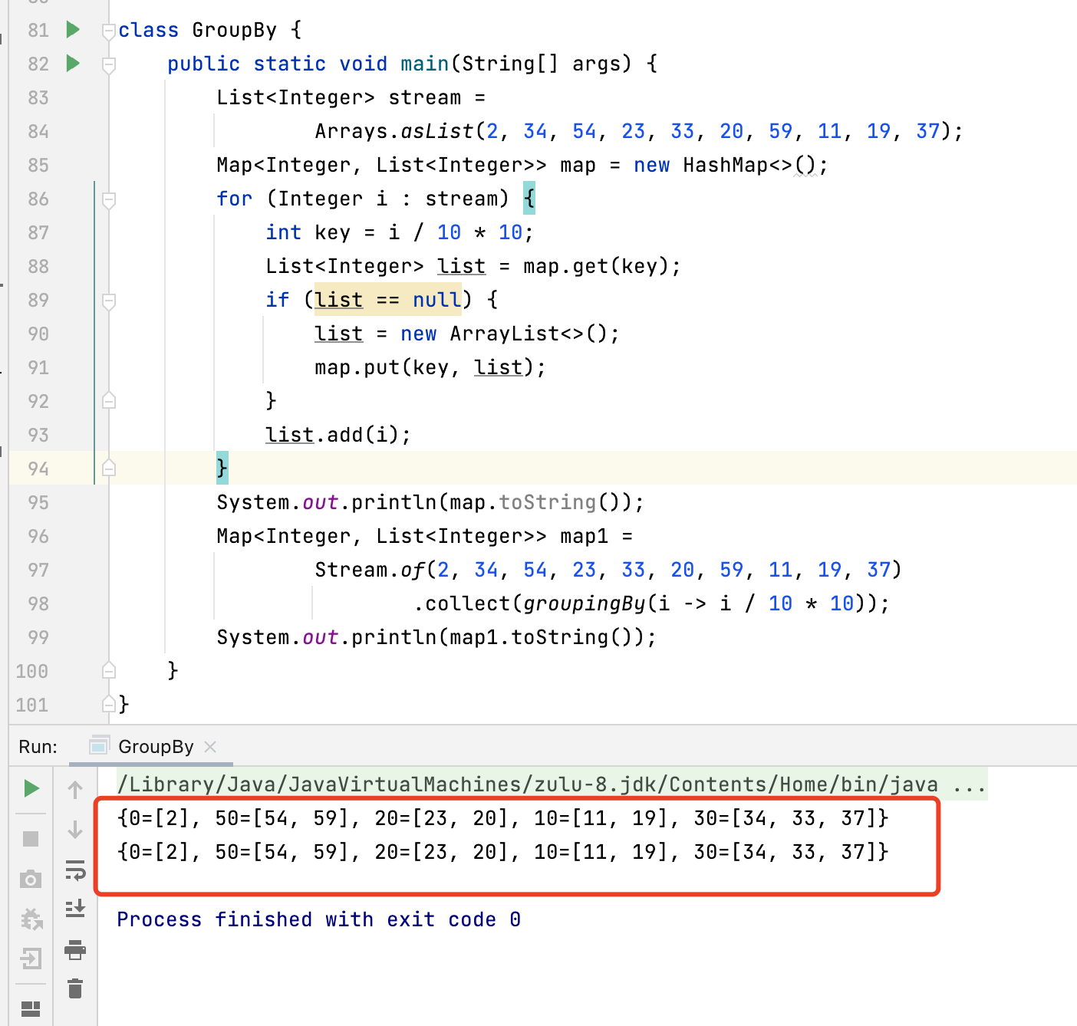Viewport: 1077px width, 1026px height.
Task: Print the console output with printer icon
Action: (75, 951)
